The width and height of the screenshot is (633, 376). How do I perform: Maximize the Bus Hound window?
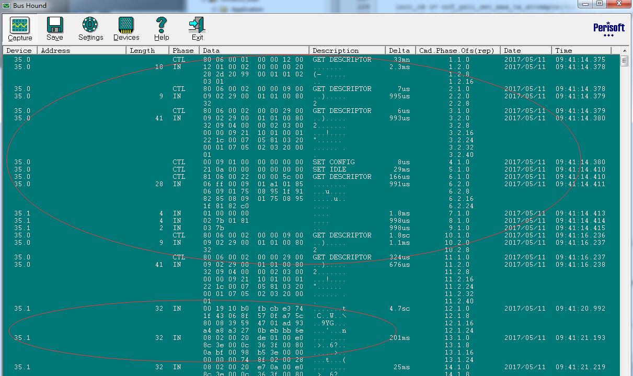(600, 4)
